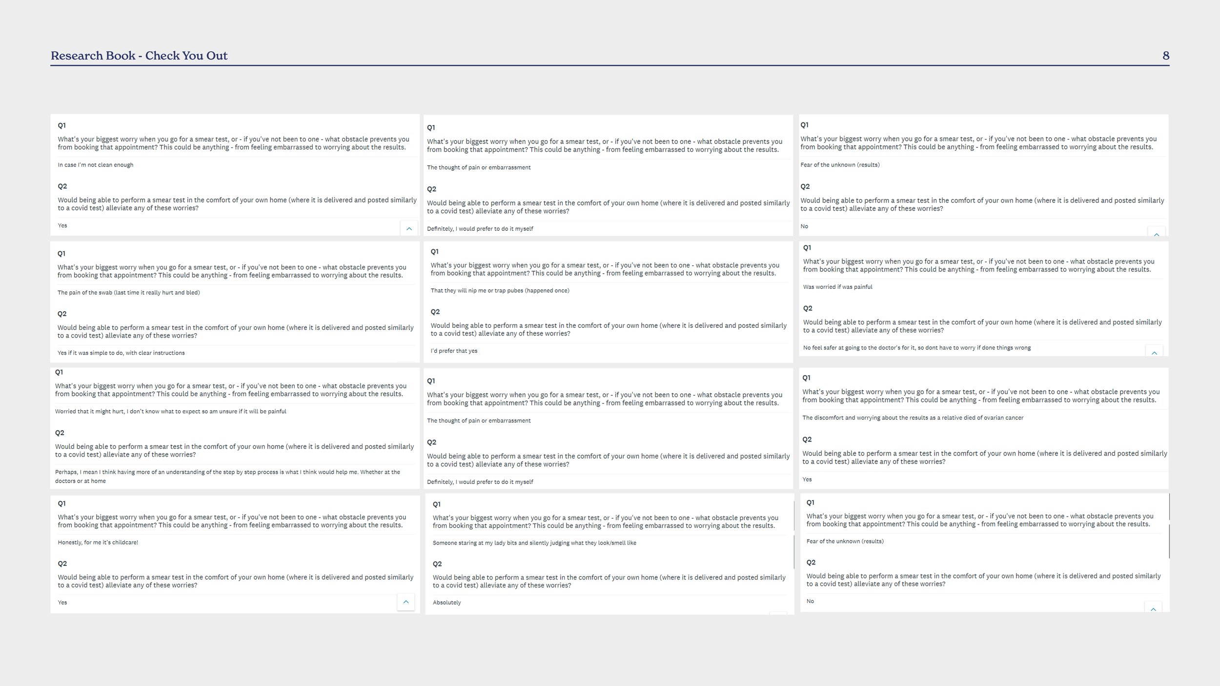Viewport: 1220px width, 686px height.
Task: Select 'Honestly, for me it's childcare!' answer
Action: [98, 543]
